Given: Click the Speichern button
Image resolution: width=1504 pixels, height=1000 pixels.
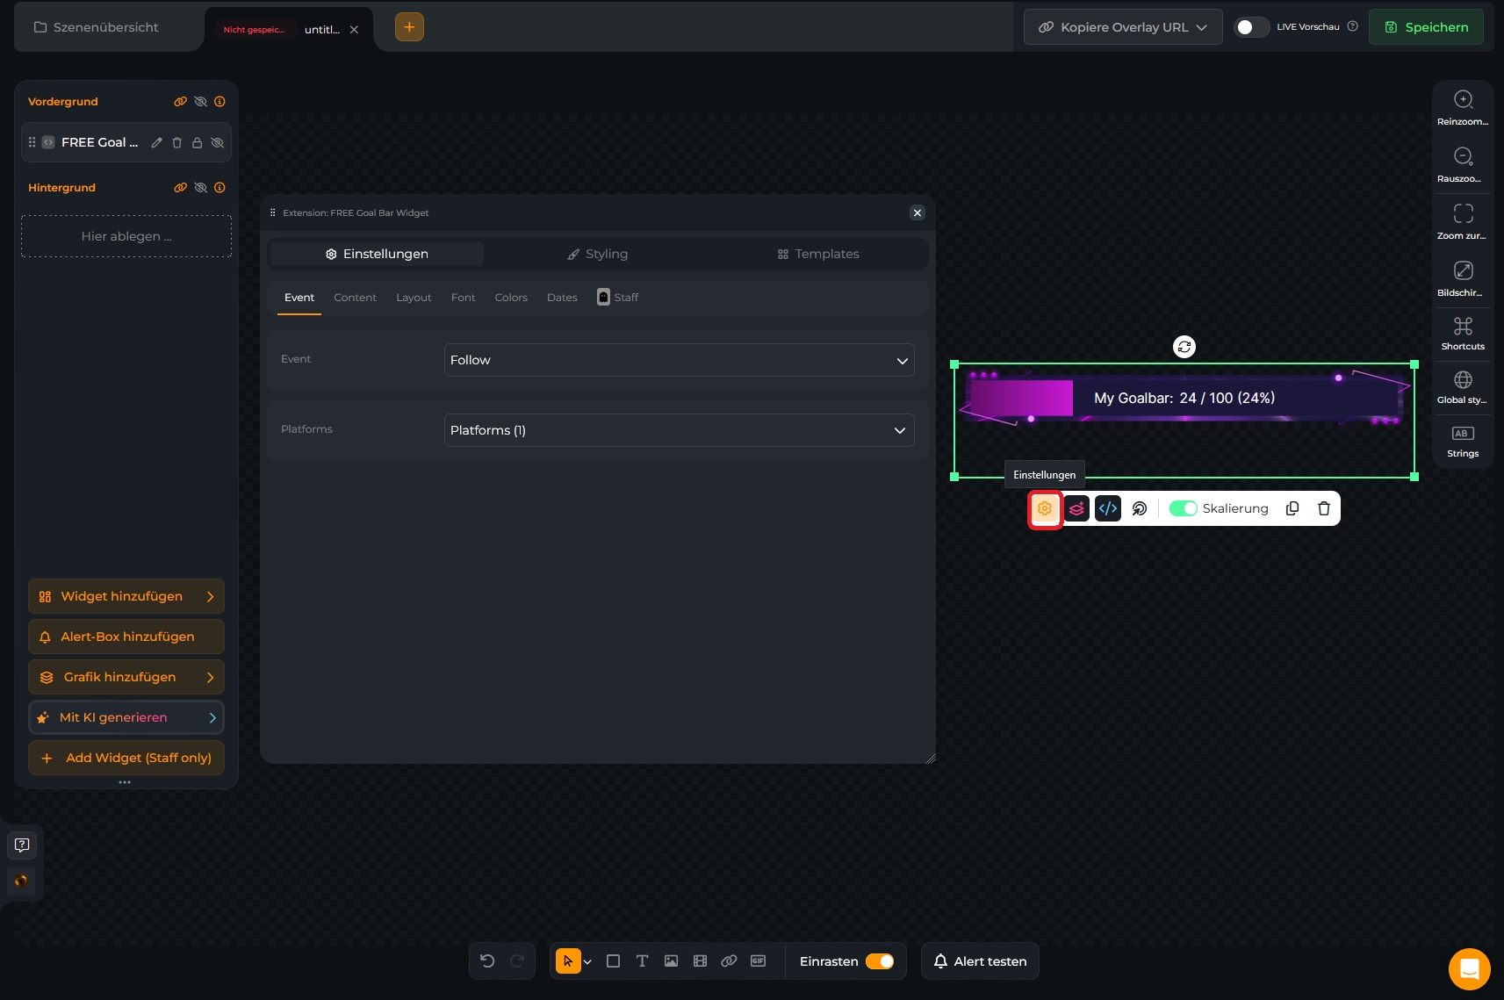Looking at the screenshot, I should click(x=1426, y=27).
